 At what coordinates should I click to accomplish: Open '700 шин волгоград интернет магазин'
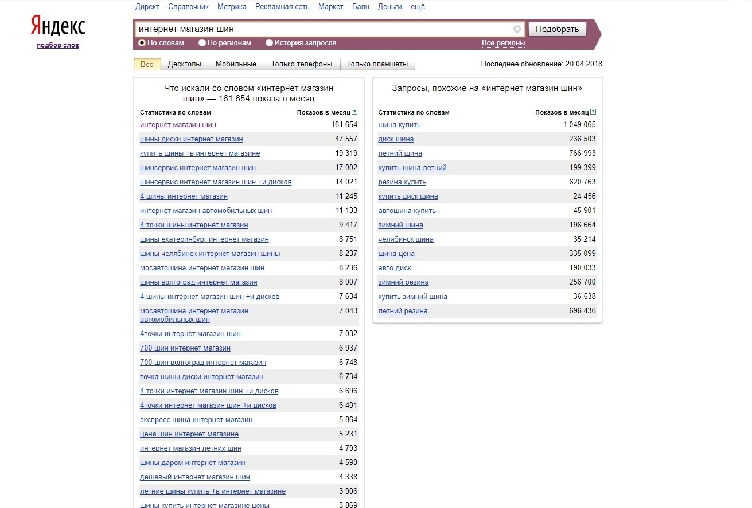click(x=203, y=363)
